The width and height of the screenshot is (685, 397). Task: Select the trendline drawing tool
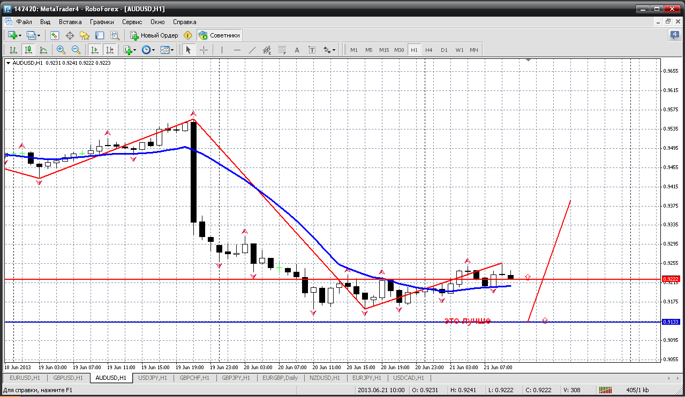point(252,50)
